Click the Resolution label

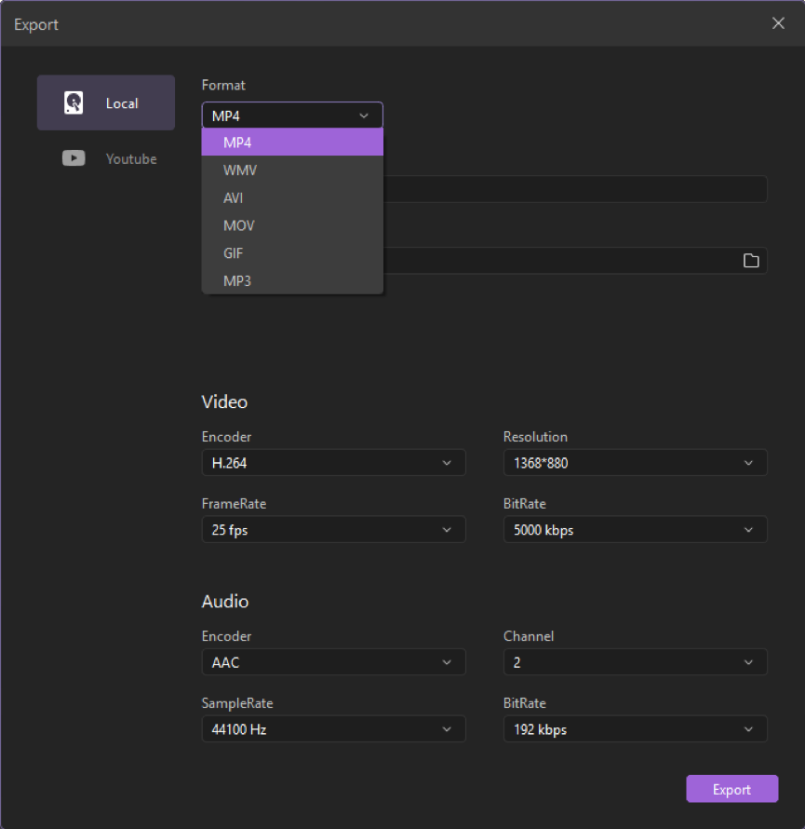coord(535,437)
